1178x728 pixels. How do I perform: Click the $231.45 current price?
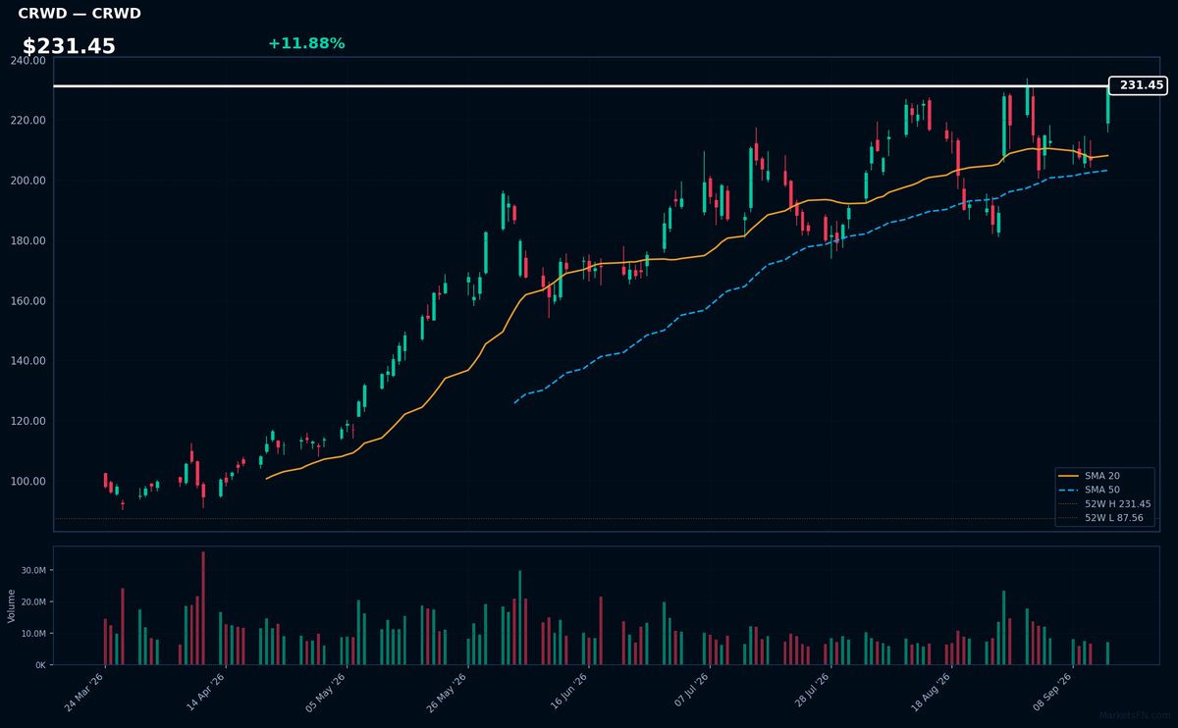click(x=69, y=46)
